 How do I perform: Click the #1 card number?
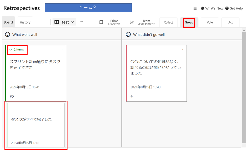click(133, 97)
